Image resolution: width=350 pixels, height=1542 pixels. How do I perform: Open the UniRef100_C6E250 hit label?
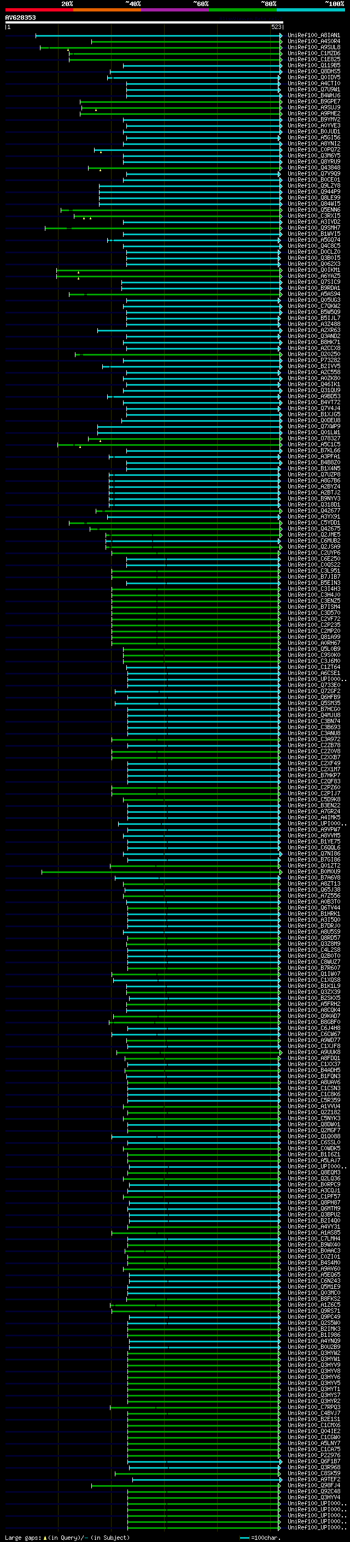click(x=314, y=558)
